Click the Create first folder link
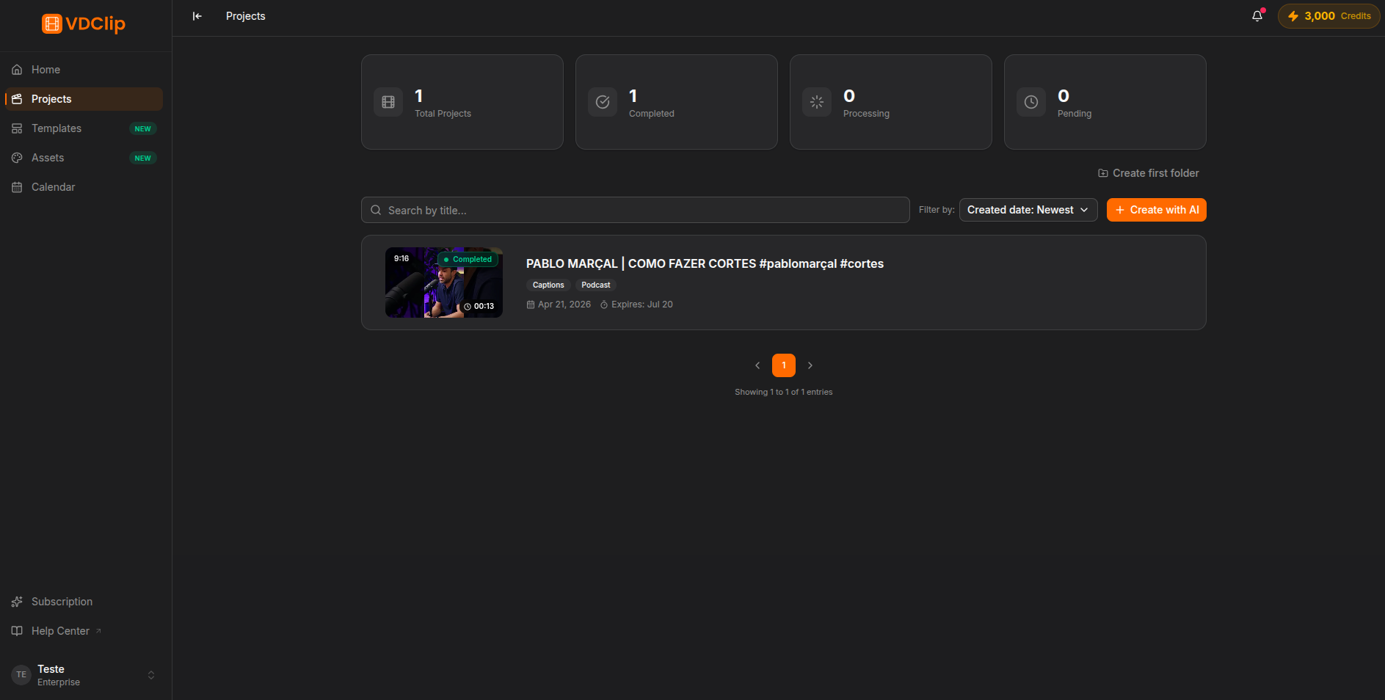Image resolution: width=1385 pixels, height=700 pixels. (1149, 173)
